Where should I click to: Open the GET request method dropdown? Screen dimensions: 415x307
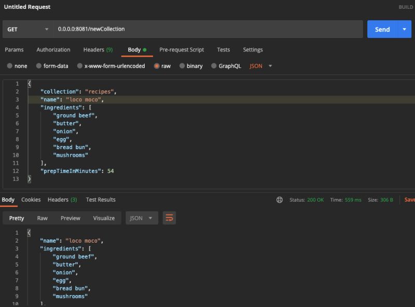tap(28, 29)
